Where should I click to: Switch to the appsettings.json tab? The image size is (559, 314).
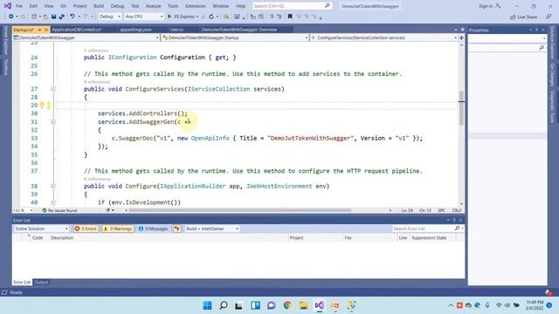coord(136,30)
